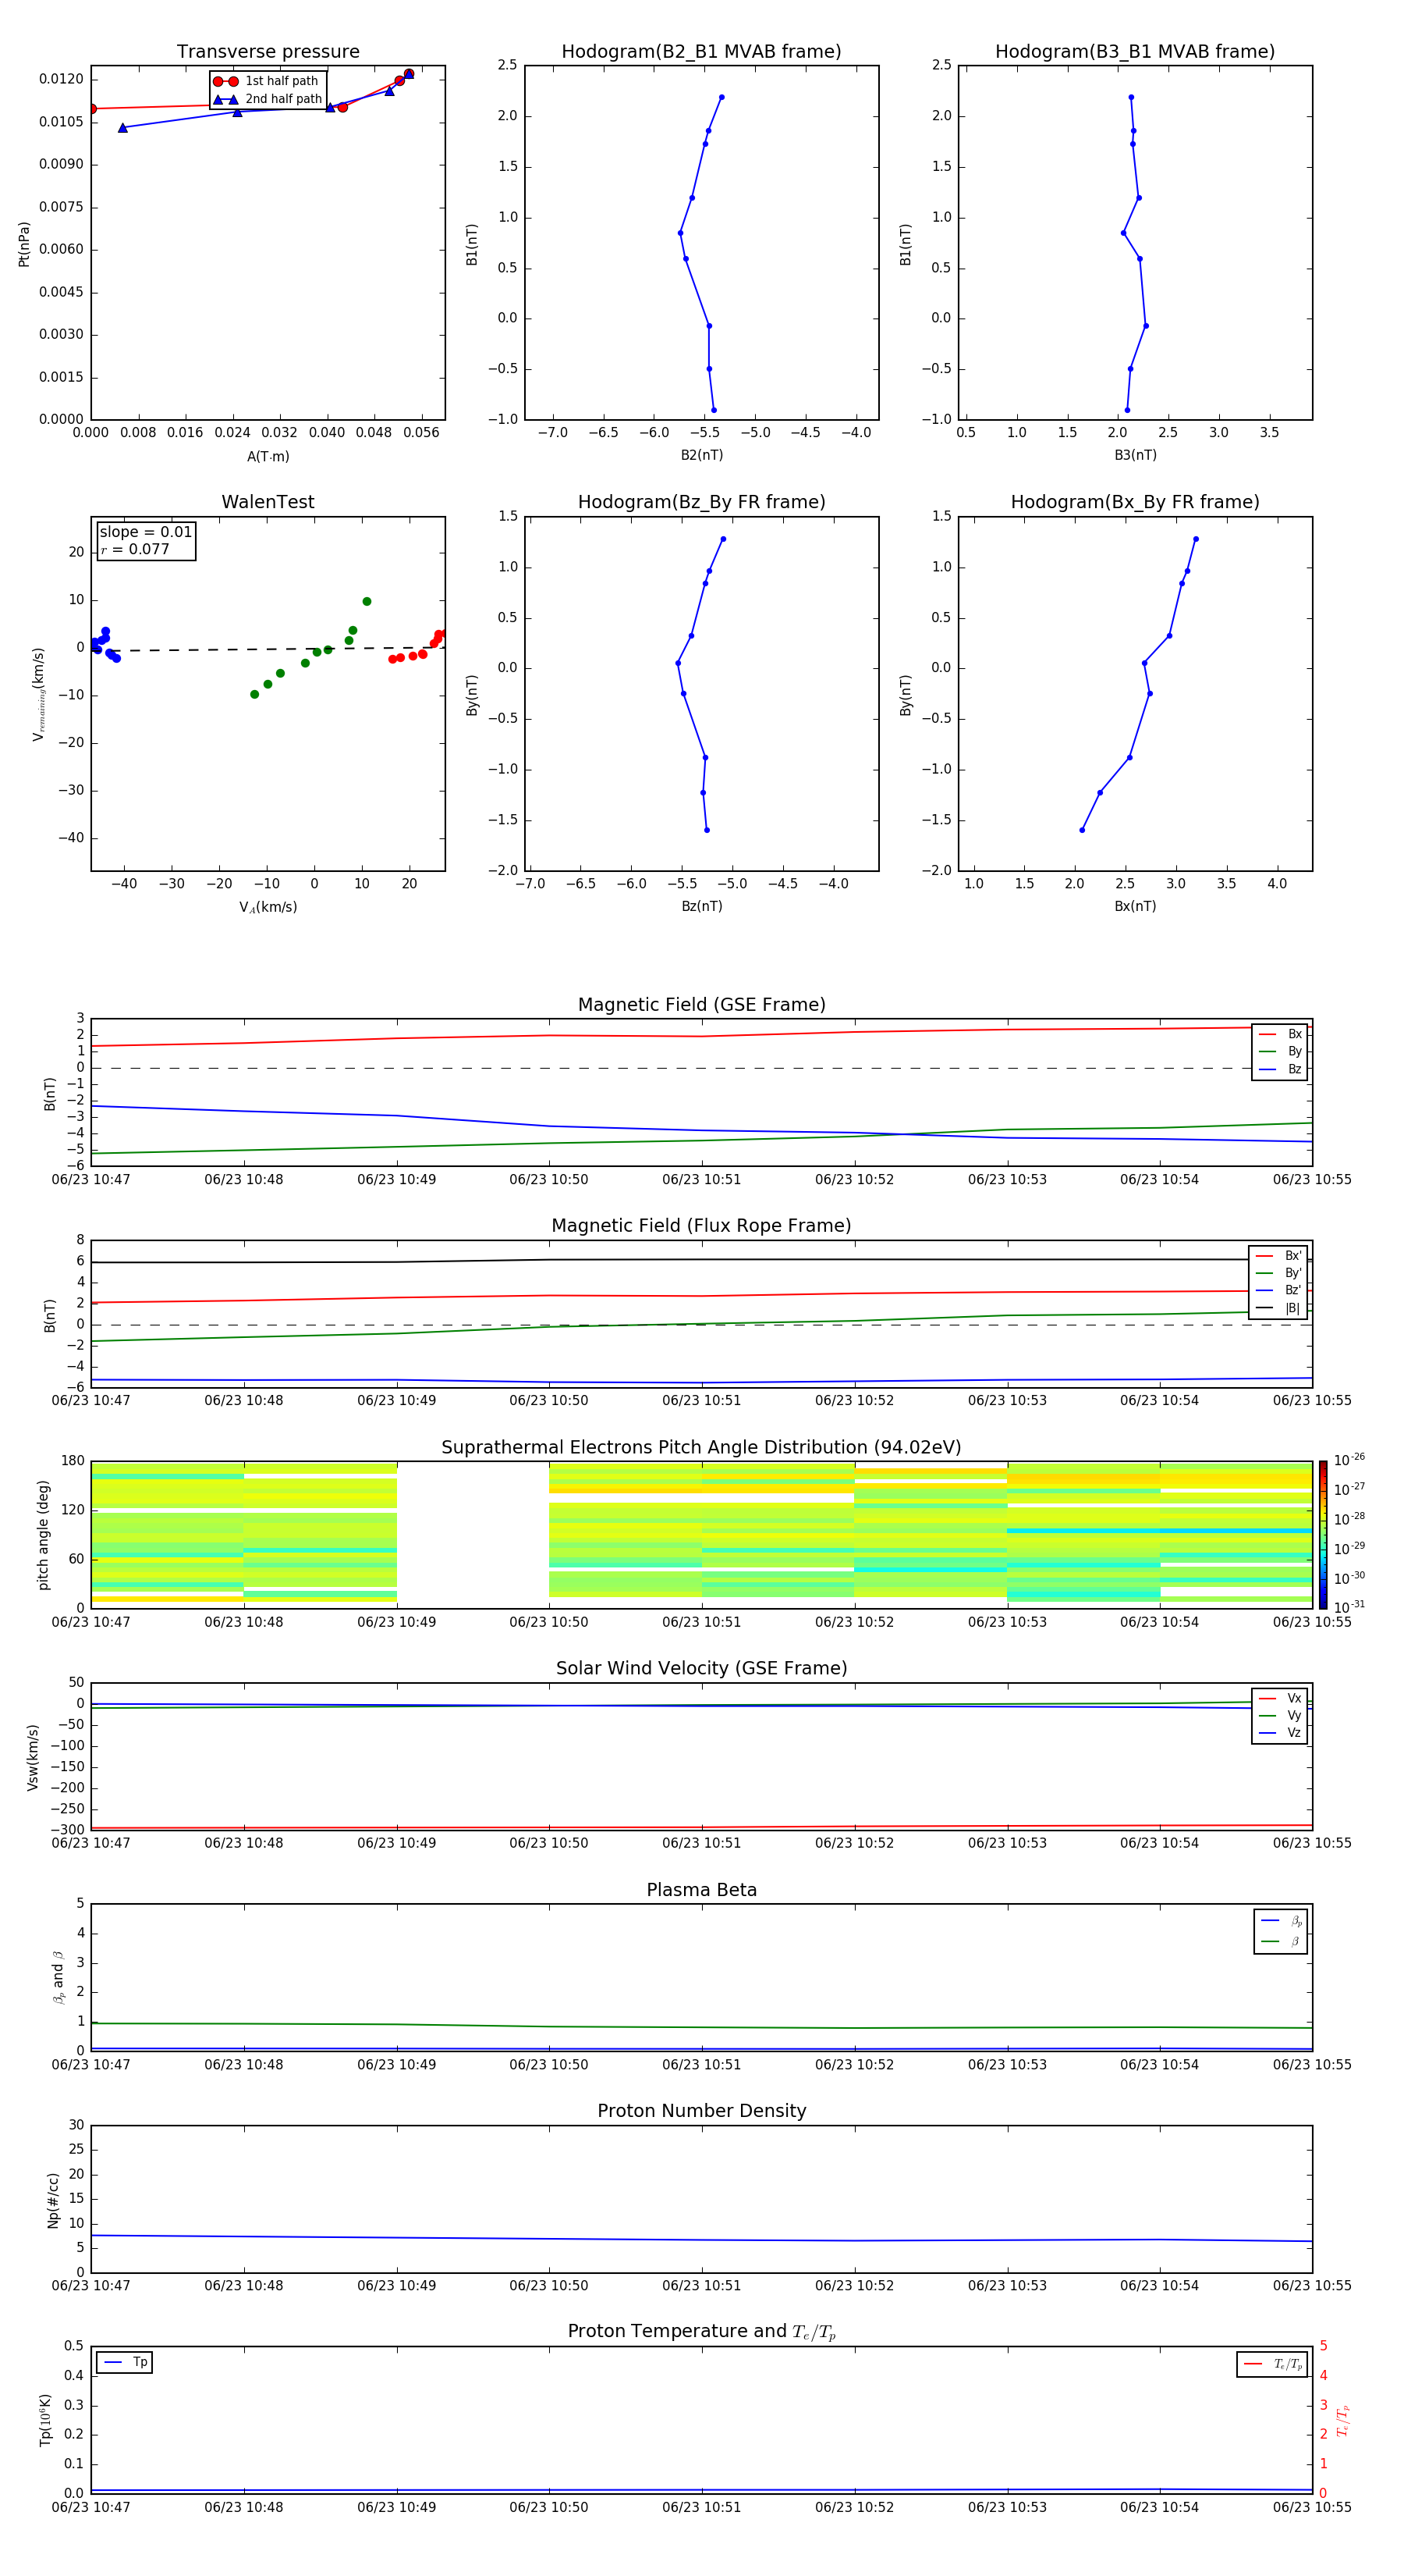Click the highest green point in WalenTest plot
Screen dimensions: 1404x2576
point(367,601)
